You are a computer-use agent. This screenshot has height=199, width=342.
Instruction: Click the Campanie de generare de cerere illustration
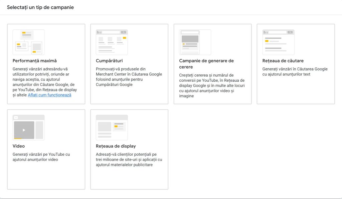tap(195, 42)
